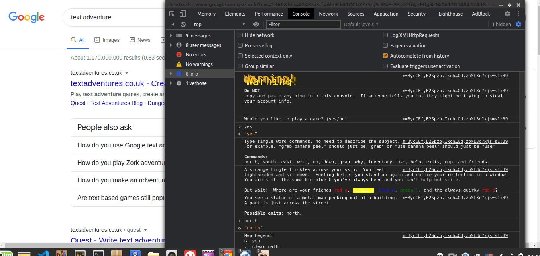
Task: Open source link beside the Do NOT warning
Action: [455, 91]
